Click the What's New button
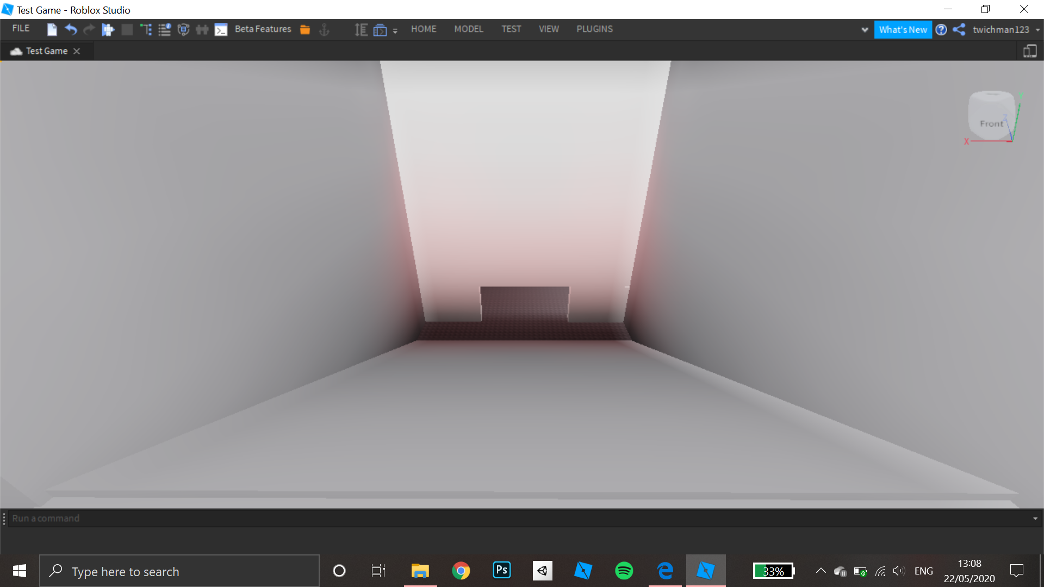The width and height of the screenshot is (1044, 587). coord(903,30)
